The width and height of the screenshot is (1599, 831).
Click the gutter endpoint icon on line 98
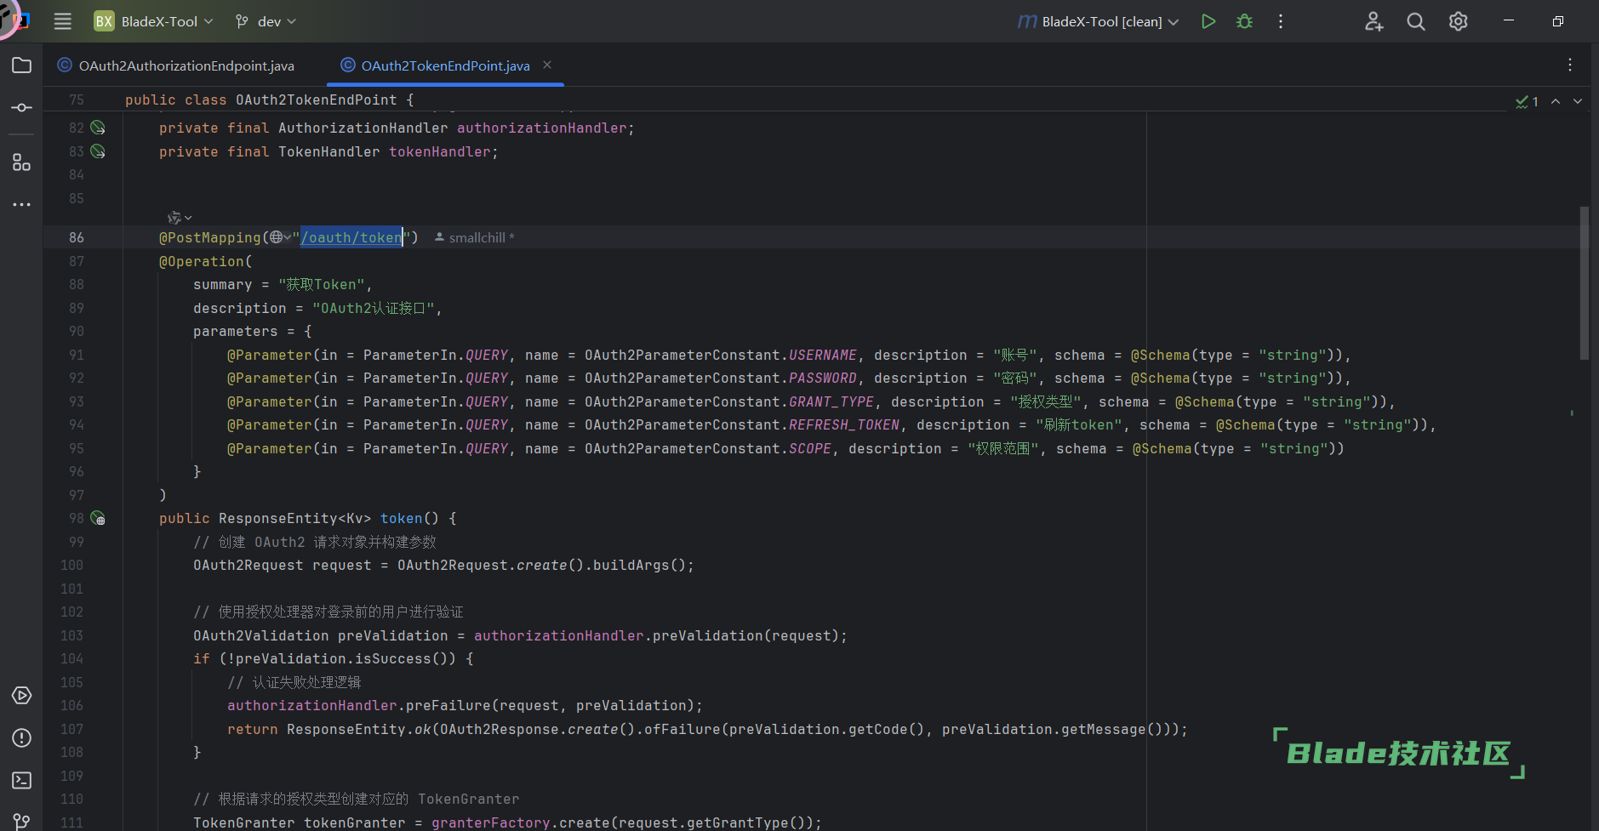point(98,518)
